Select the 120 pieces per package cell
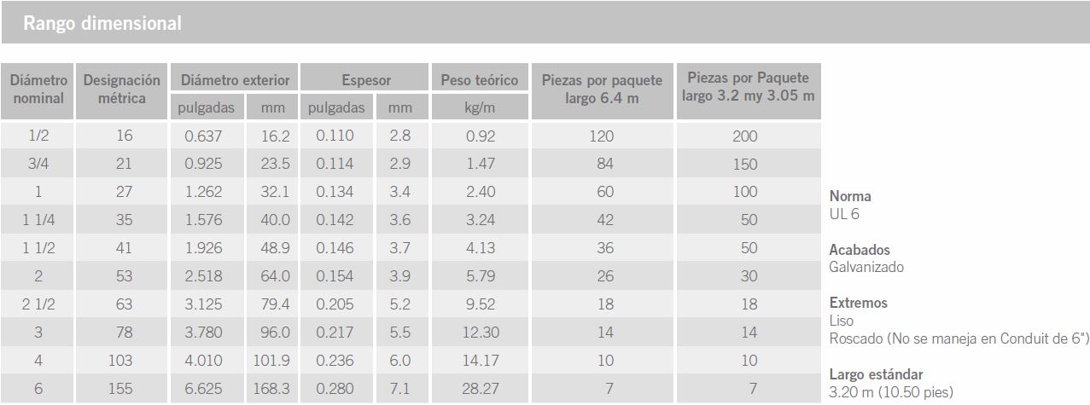The width and height of the screenshot is (1090, 405). pos(602,136)
